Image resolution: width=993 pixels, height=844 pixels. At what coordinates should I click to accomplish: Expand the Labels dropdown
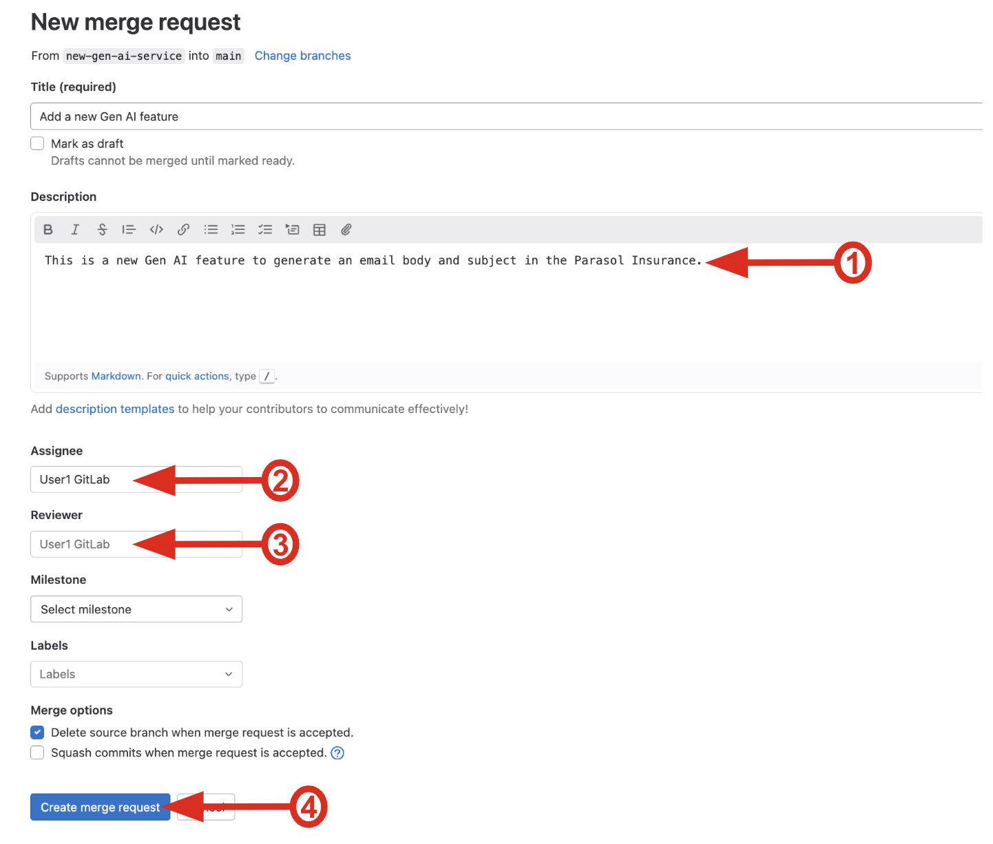(136, 675)
